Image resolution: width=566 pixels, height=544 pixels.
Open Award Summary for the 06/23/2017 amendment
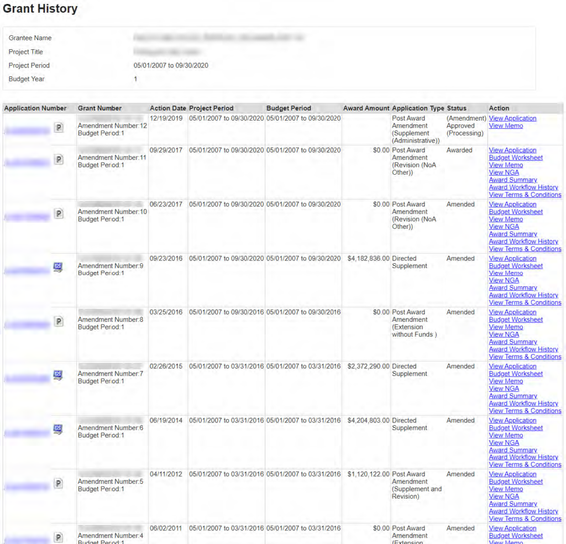click(x=512, y=234)
